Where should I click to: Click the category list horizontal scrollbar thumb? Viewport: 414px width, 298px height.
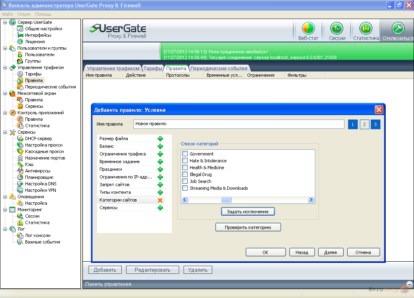point(226,200)
